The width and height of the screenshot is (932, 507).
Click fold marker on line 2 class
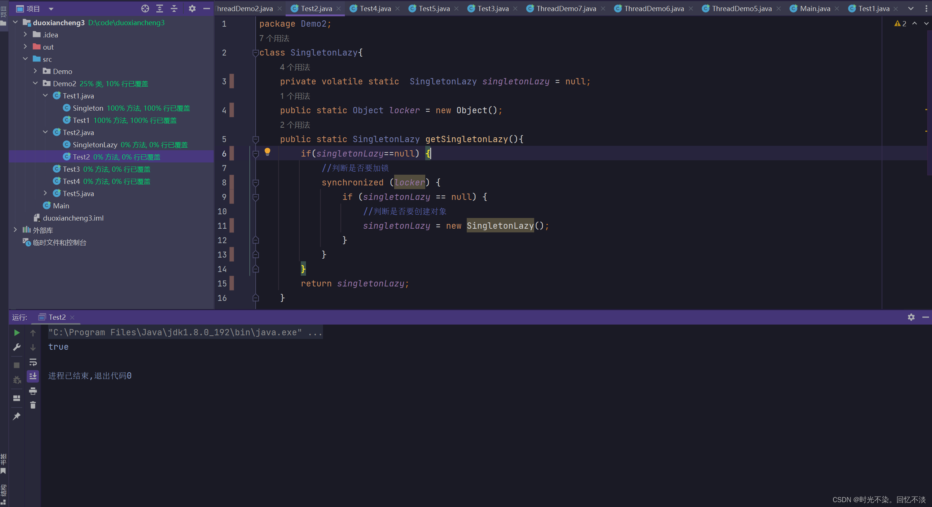pyautogui.click(x=255, y=53)
